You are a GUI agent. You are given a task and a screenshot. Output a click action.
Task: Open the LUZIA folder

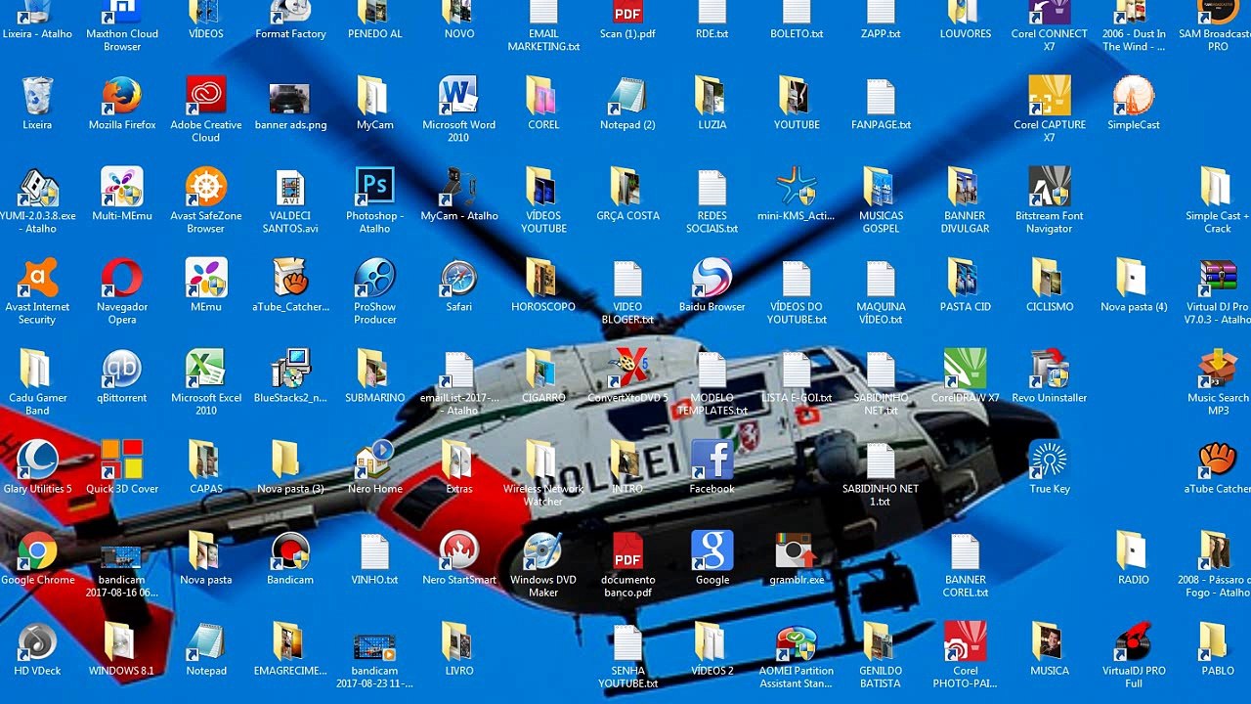[x=712, y=97]
